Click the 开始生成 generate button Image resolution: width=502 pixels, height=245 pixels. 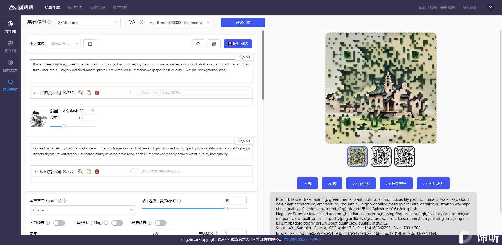point(243,23)
